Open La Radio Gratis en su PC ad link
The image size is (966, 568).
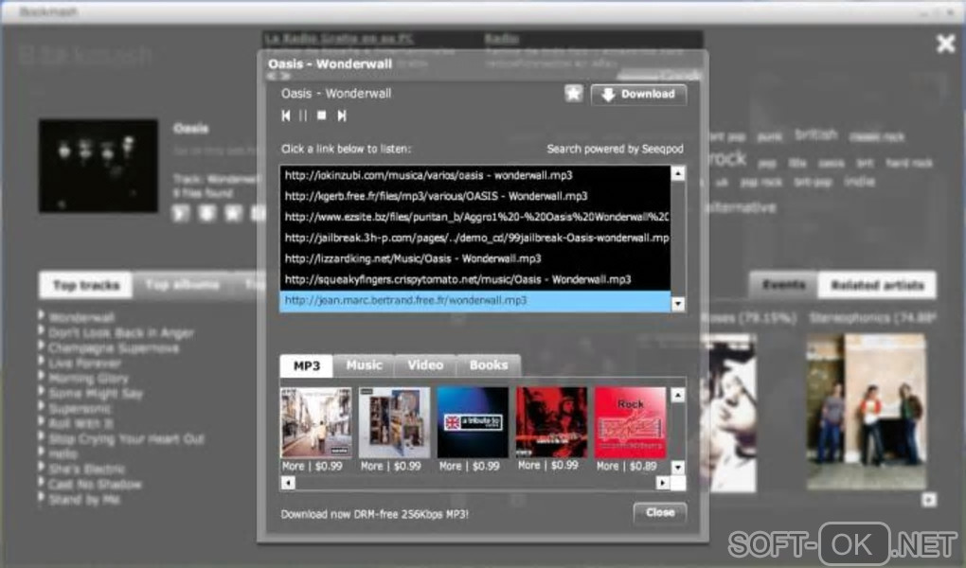click(x=339, y=38)
